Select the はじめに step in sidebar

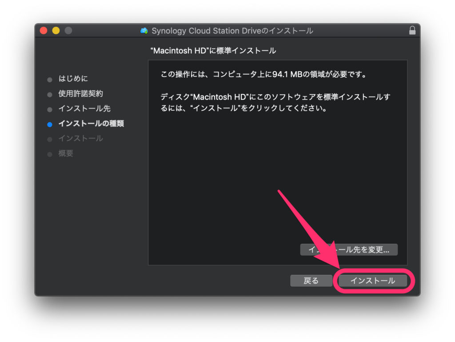pos(73,79)
